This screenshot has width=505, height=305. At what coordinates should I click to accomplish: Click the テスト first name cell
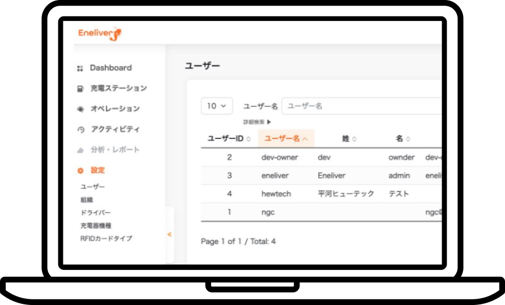[x=399, y=194]
